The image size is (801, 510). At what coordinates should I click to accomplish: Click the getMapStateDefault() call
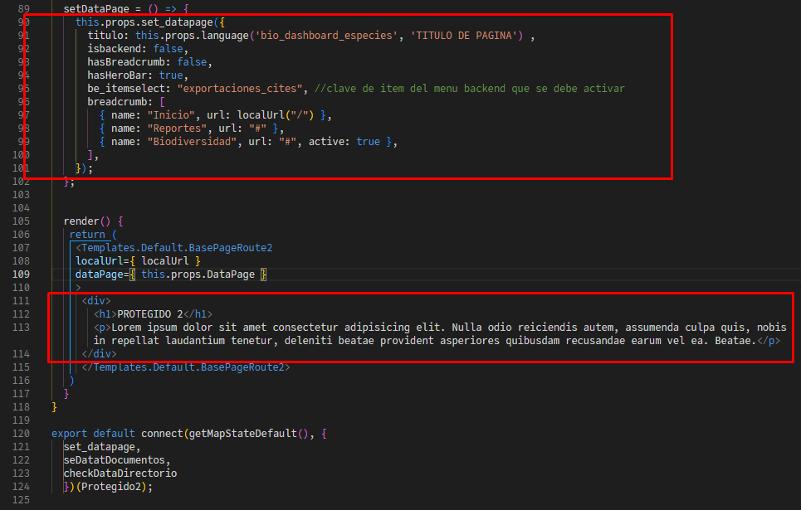pyautogui.click(x=248, y=434)
